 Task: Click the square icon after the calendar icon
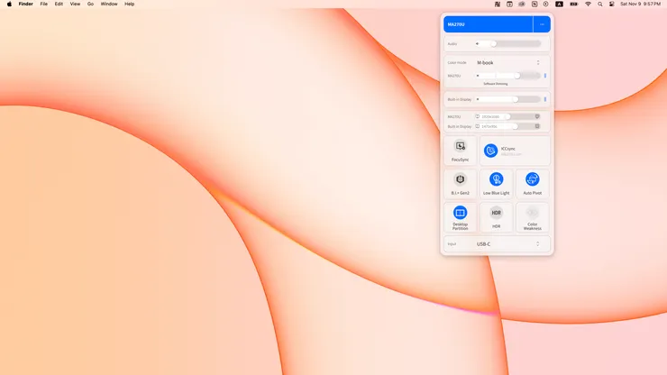(x=535, y=4)
